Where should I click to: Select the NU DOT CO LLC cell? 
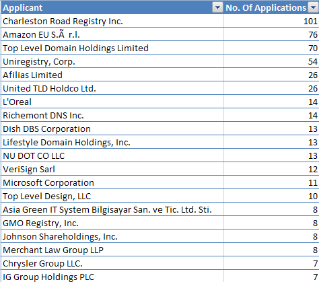pos(112,155)
